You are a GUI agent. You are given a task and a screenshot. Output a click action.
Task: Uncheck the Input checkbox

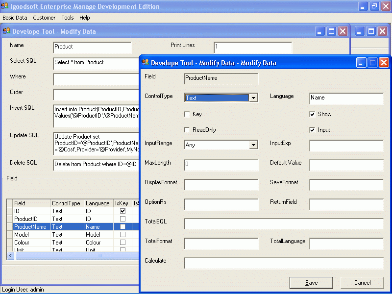(x=312, y=130)
